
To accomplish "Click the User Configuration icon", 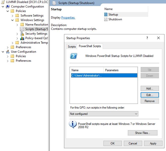I will click(x=8, y=52).
